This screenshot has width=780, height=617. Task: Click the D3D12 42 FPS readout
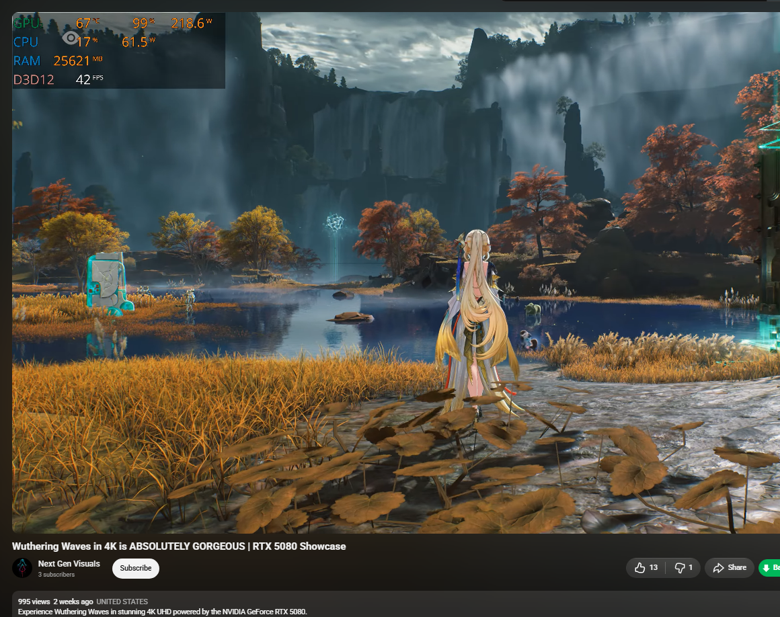pyautogui.click(x=58, y=79)
